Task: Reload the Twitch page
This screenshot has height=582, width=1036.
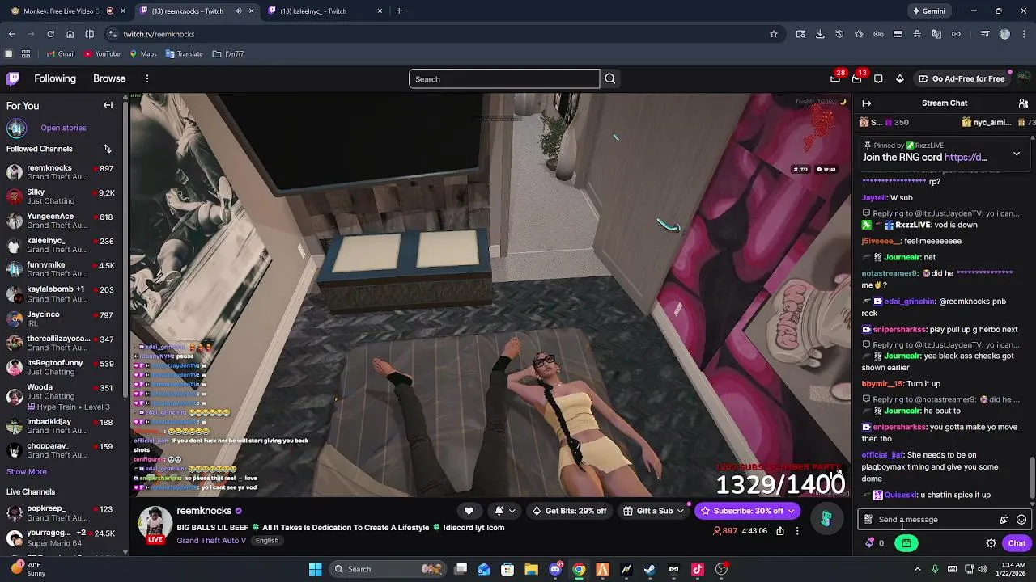Action: (50, 34)
